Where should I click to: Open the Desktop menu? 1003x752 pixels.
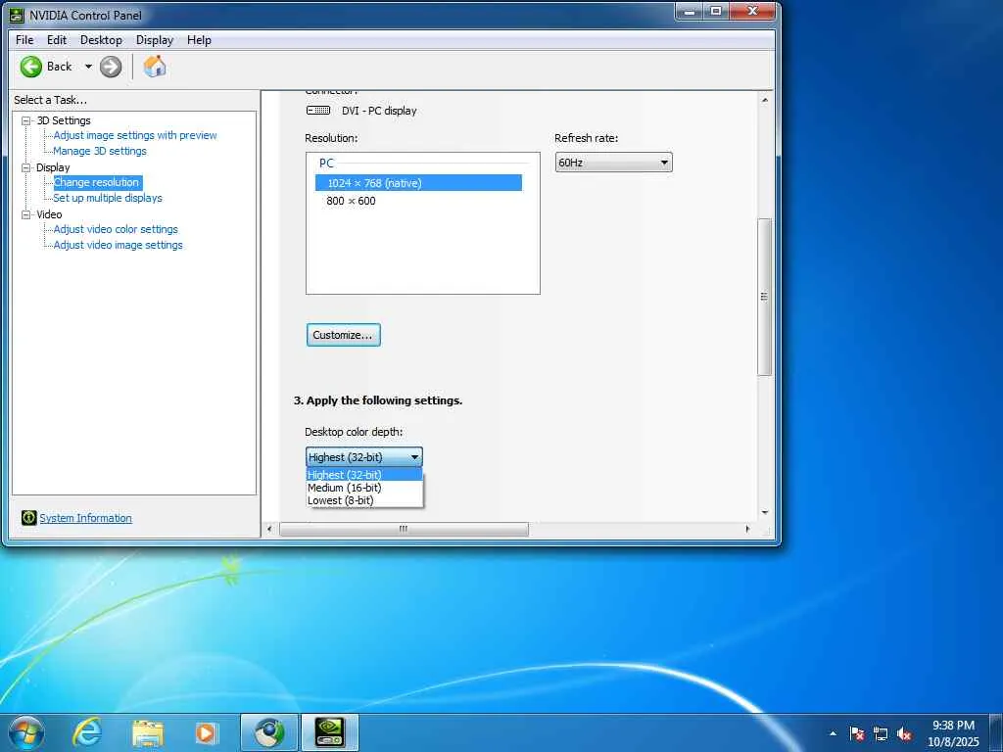[x=101, y=39]
